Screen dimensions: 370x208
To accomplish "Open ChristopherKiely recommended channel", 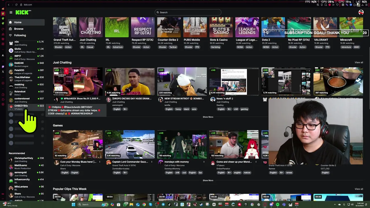I will pyautogui.click(x=26, y=159).
